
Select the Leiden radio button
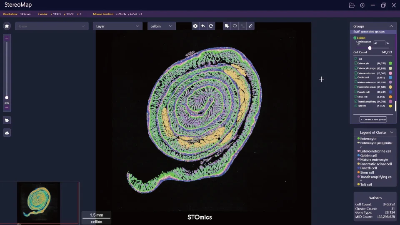click(x=355, y=38)
